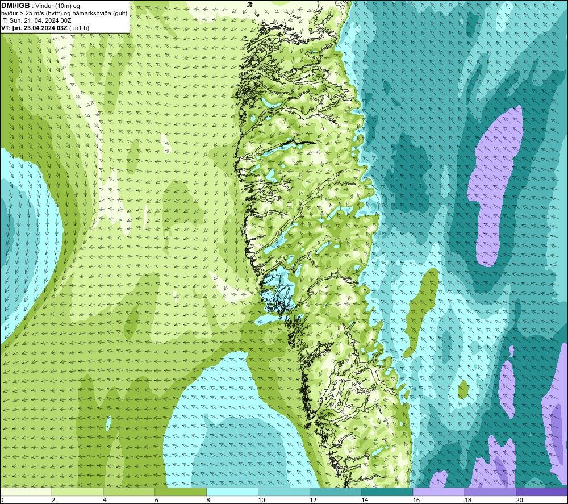This screenshot has width=568, height=504.
Task: Click the legend scale label "18"
Action: click(467, 500)
